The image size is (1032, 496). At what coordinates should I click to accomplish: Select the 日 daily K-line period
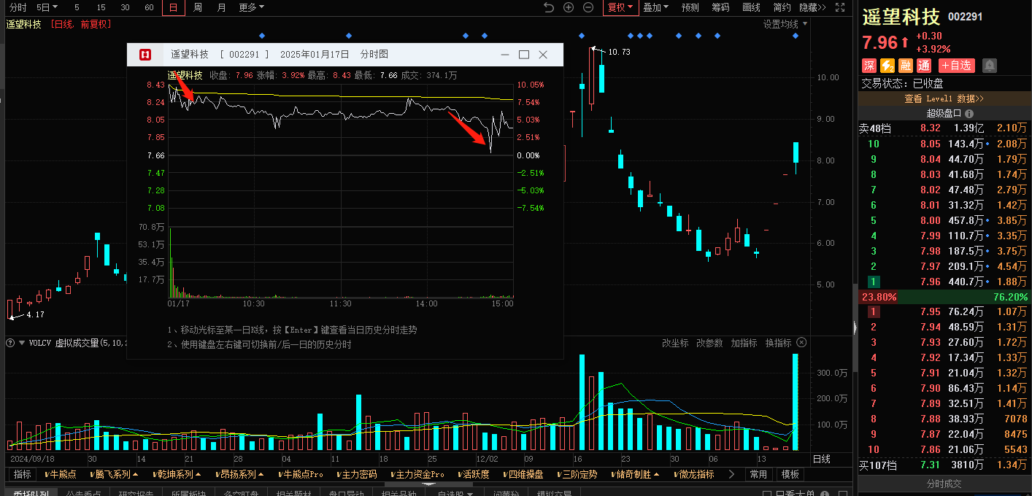click(173, 7)
